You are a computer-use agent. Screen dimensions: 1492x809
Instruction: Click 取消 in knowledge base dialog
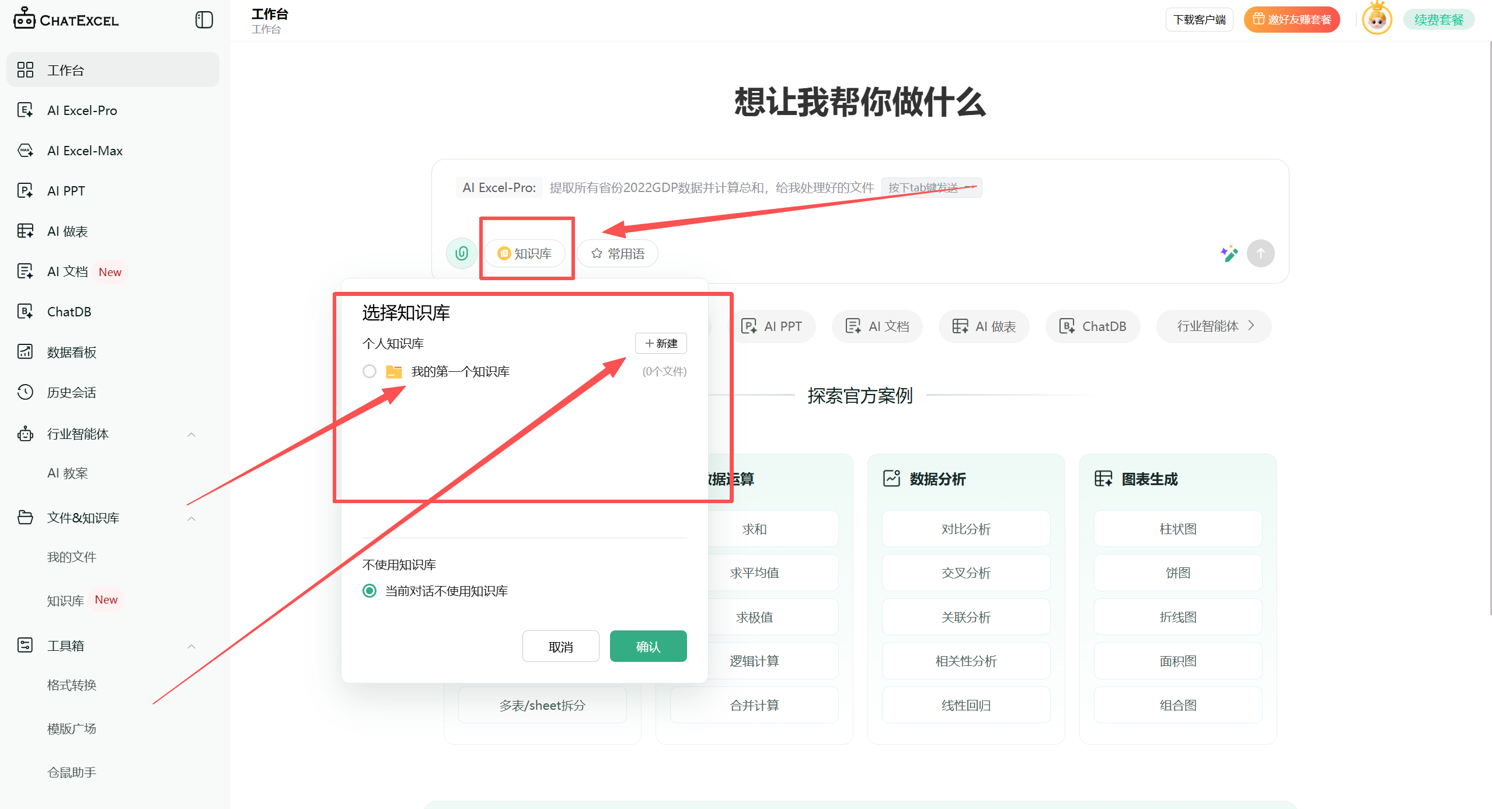(560, 646)
